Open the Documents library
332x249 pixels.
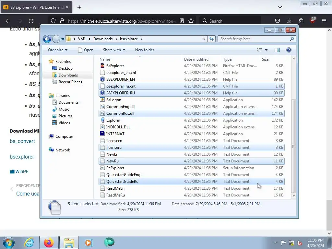point(65,102)
